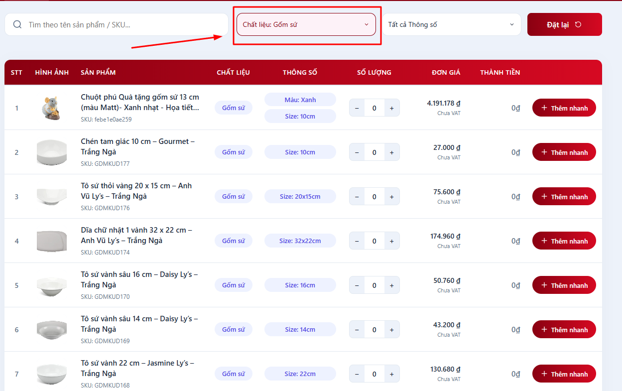This screenshot has width=622, height=391.
Task: Expand the Tất cả Thông số dropdown
Action: (x=451, y=24)
